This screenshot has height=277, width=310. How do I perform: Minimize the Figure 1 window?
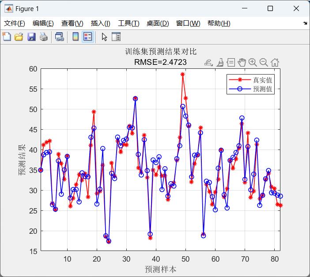[x=245, y=8]
